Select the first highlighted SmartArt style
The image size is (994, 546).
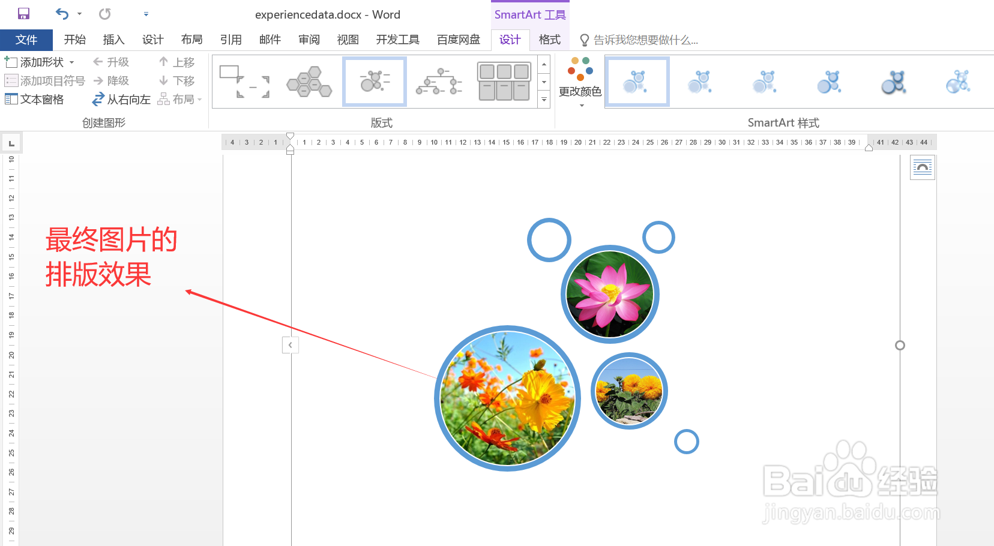pyautogui.click(x=637, y=82)
